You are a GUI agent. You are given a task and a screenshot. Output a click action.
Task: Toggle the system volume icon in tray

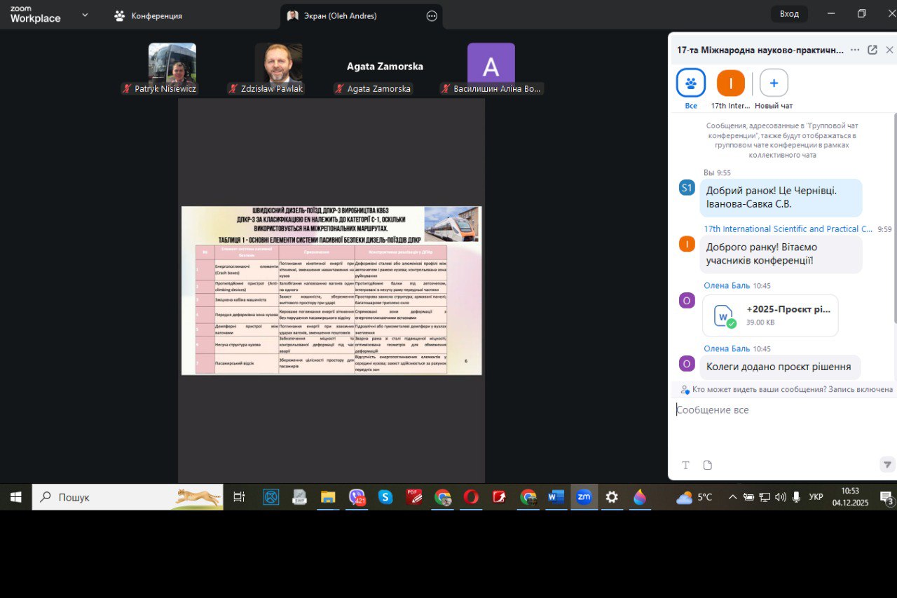point(781,497)
